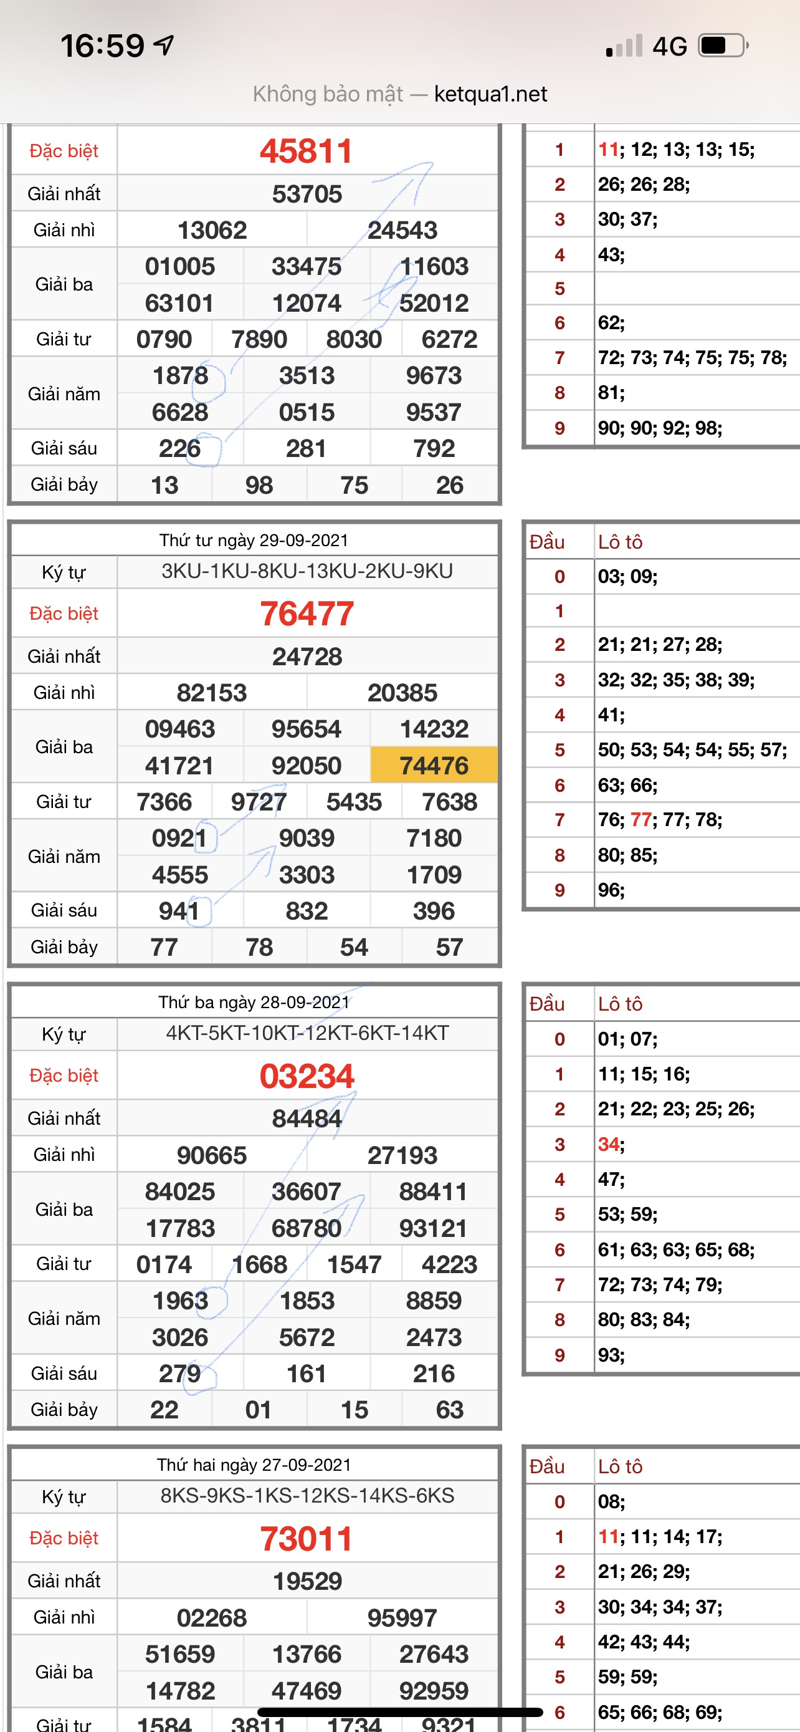
Task: Tap special prize number 03234
Action: click(307, 1075)
